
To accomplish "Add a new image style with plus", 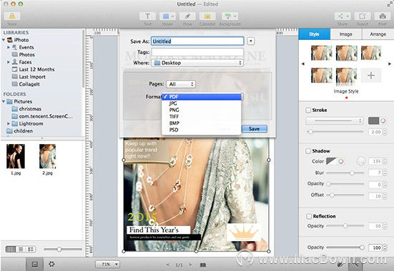I will [371, 75].
